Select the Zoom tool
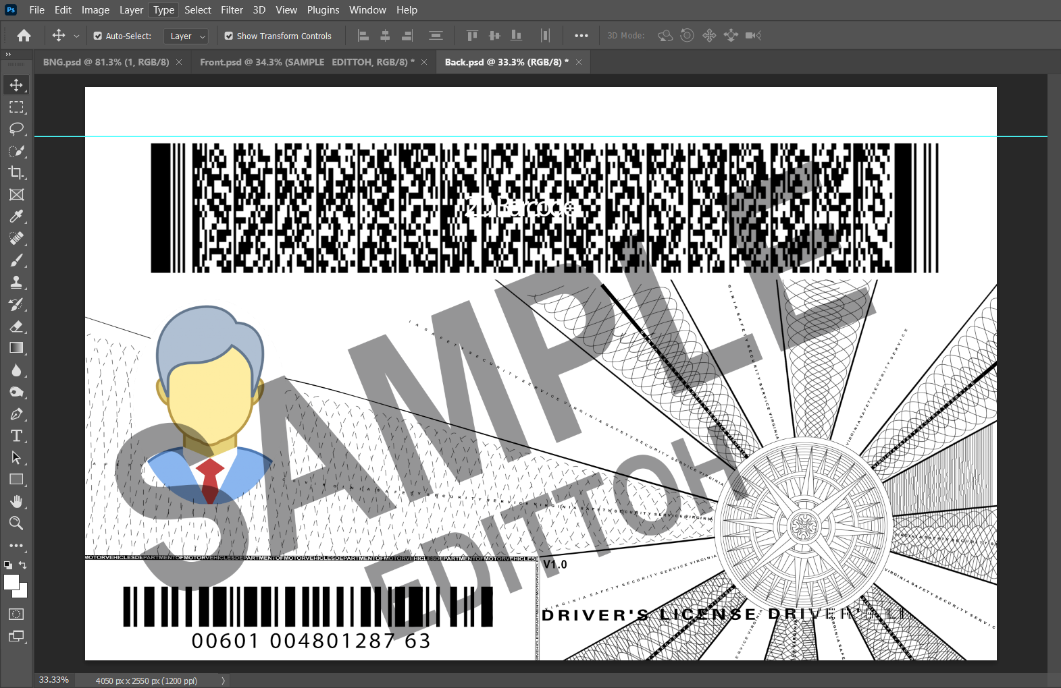Image resolution: width=1061 pixels, height=688 pixels. (x=16, y=523)
